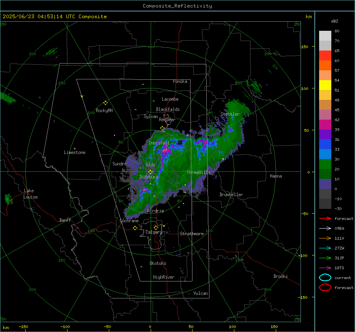Click the yellow diamond marker above Calgary
The height and width of the screenshot is (332, 355).
point(156,227)
